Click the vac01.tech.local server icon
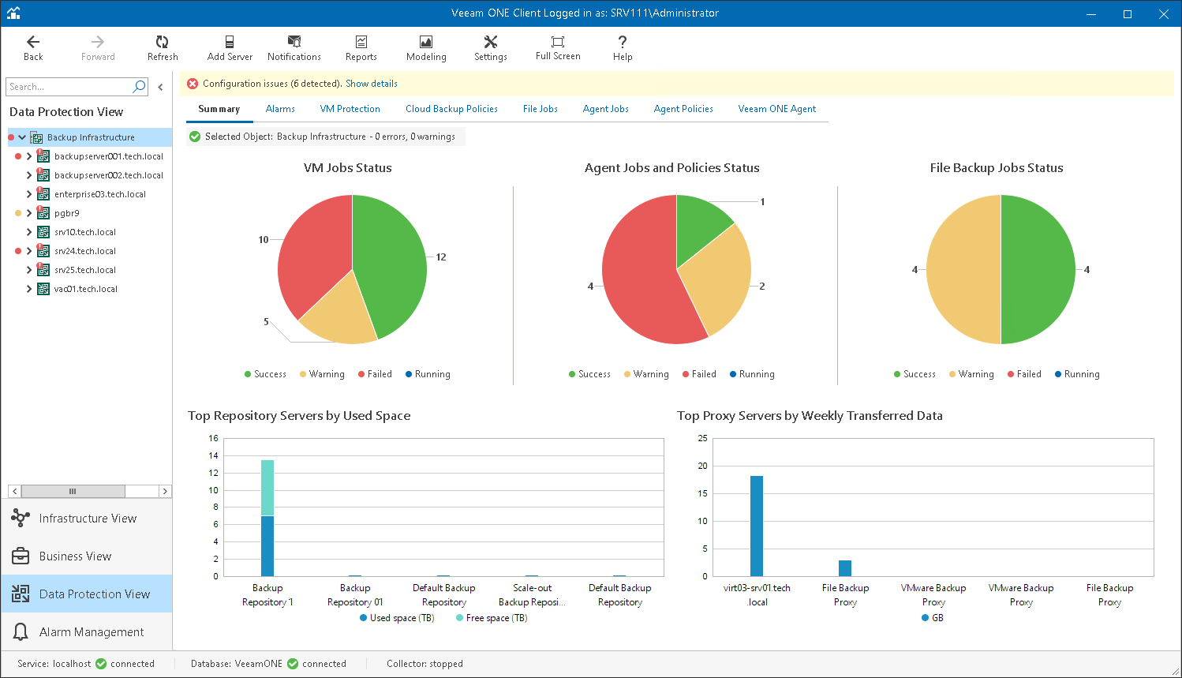The height and width of the screenshot is (678, 1182). 43,289
